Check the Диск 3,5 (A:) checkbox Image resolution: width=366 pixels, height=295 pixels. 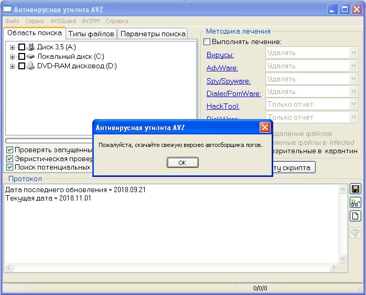[21, 47]
